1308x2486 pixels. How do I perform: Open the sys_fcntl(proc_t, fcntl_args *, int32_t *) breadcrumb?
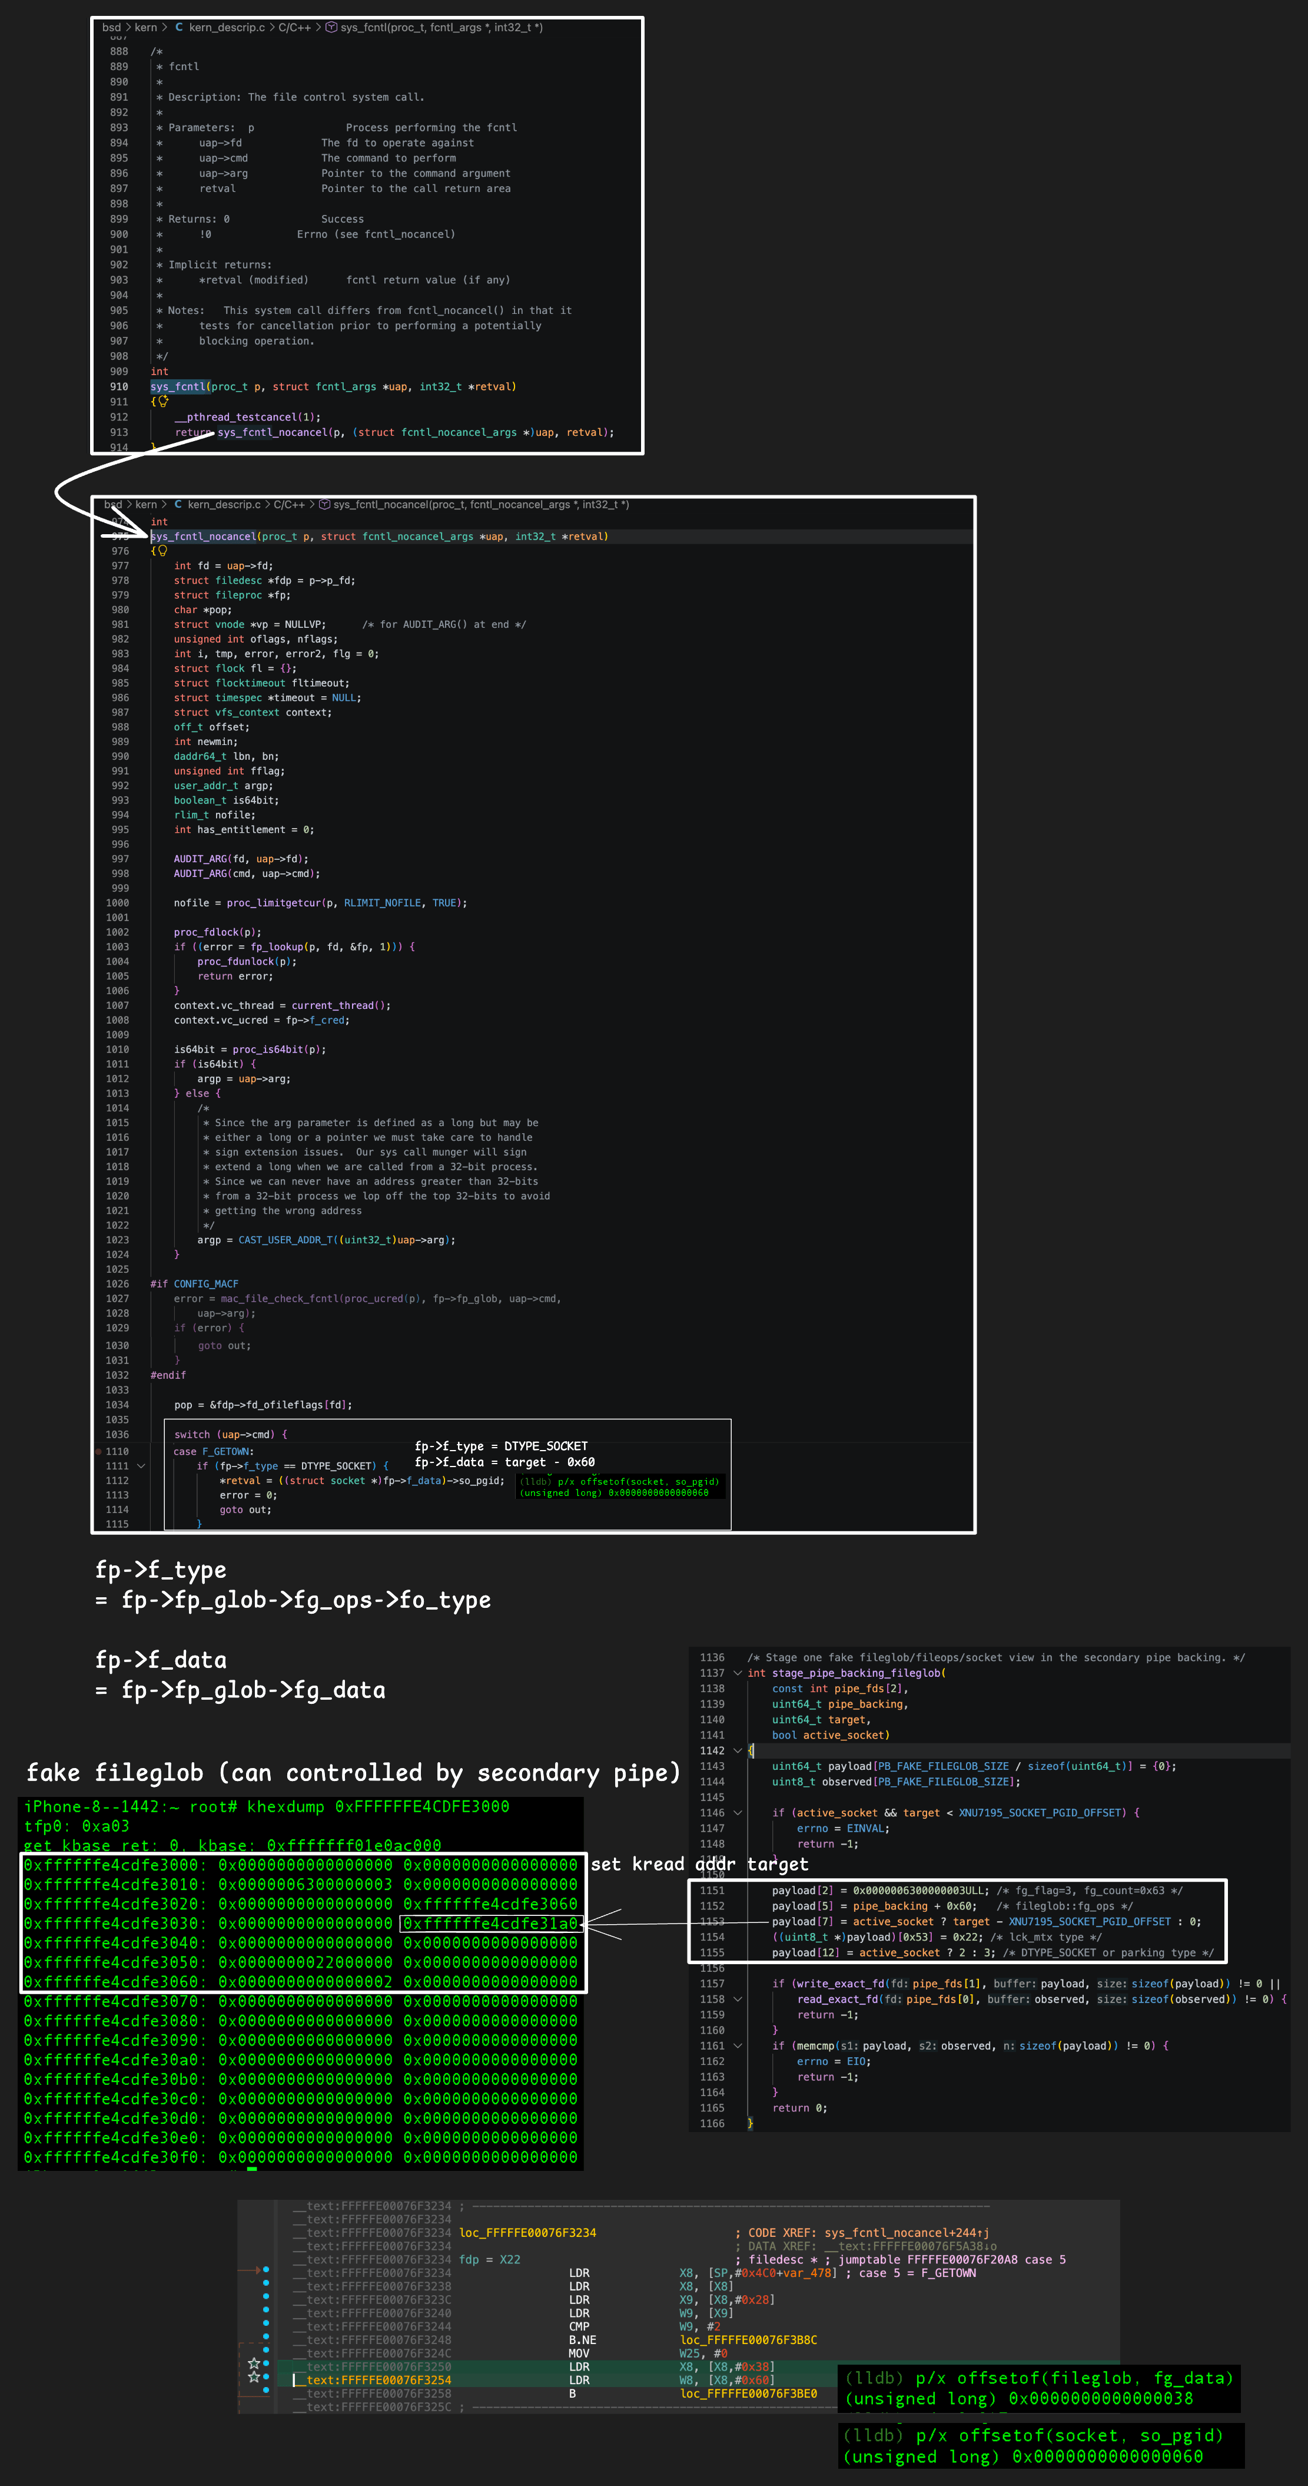441,27
